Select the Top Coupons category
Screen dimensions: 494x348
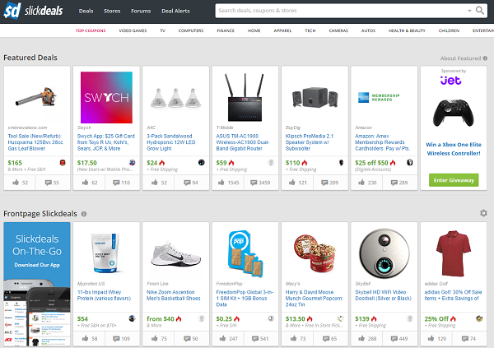(91, 30)
